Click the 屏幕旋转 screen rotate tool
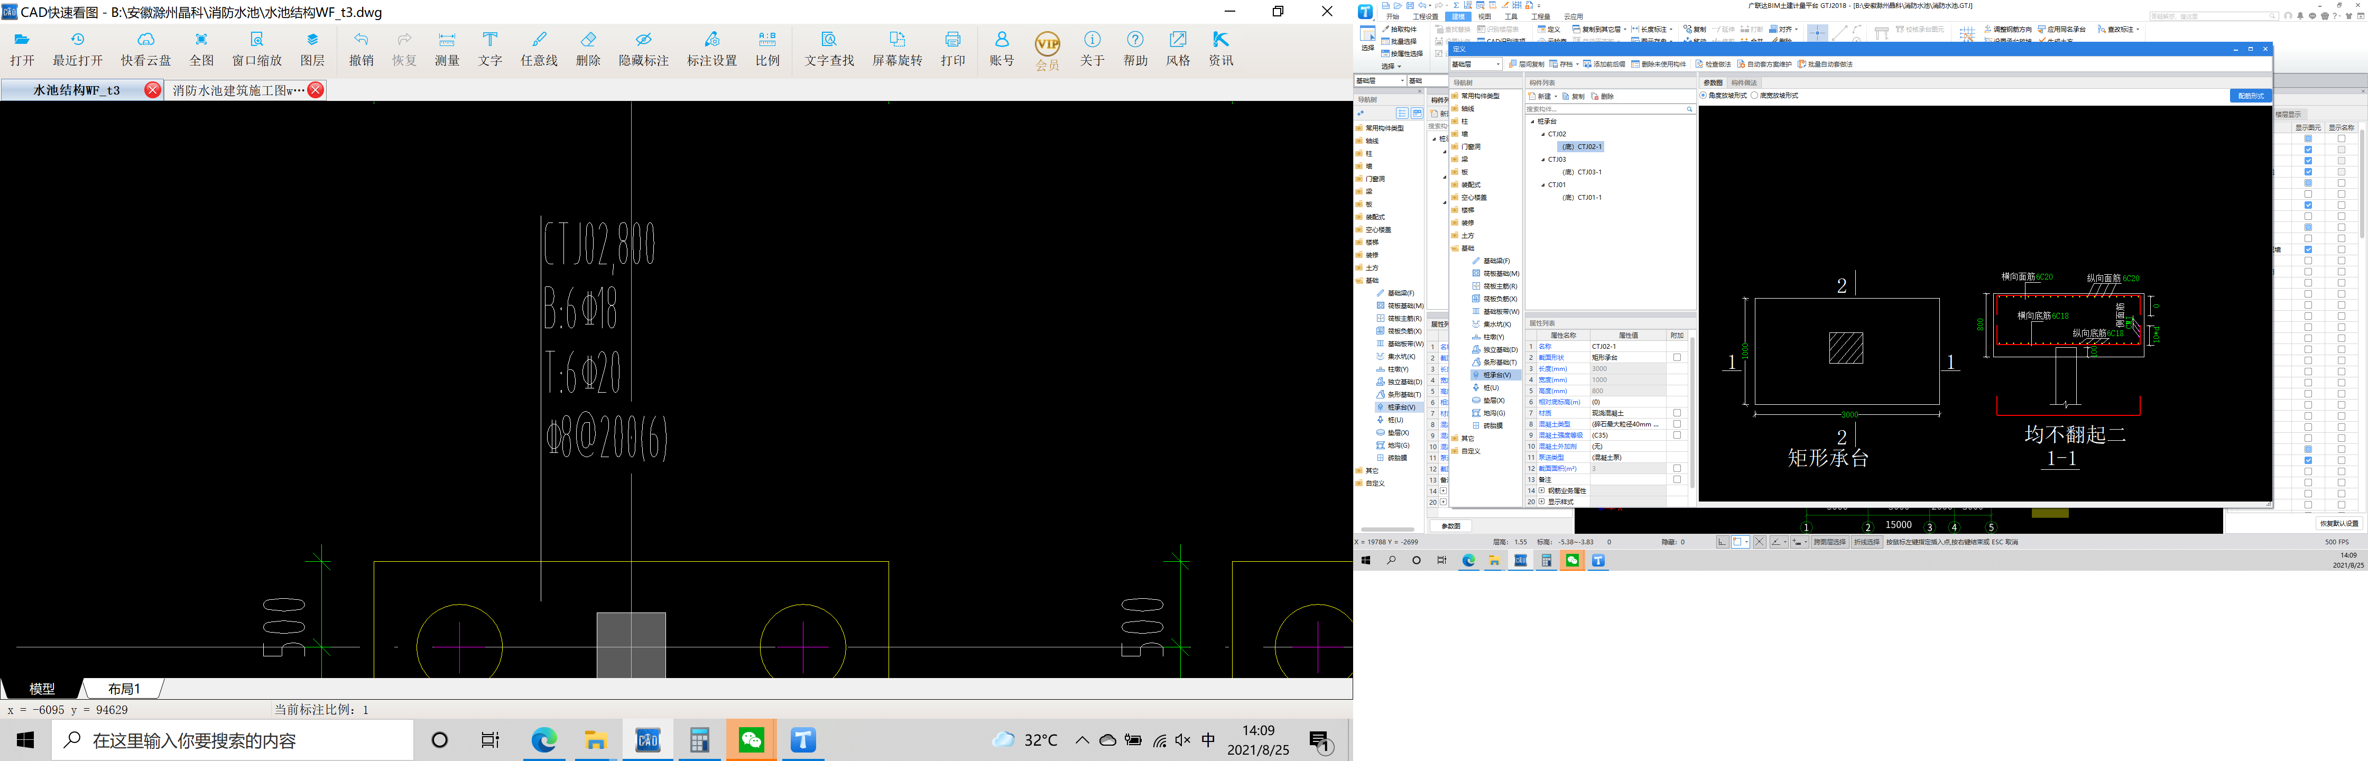This screenshot has height=761, width=2368. [x=897, y=49]
